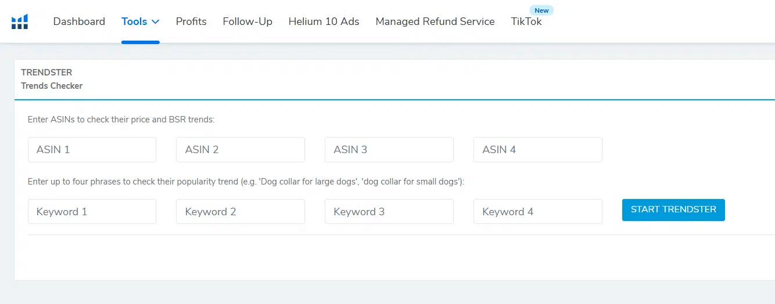Screen dimensions: 775x304
Task: Focus the Keyword 2 text box
Action: pyautogui.click(x=241, y=212)
